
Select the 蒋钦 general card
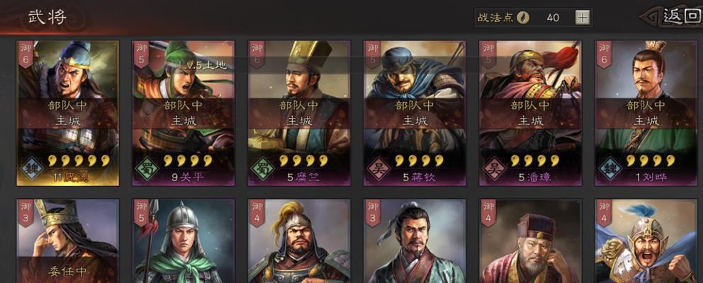point(415,113)
